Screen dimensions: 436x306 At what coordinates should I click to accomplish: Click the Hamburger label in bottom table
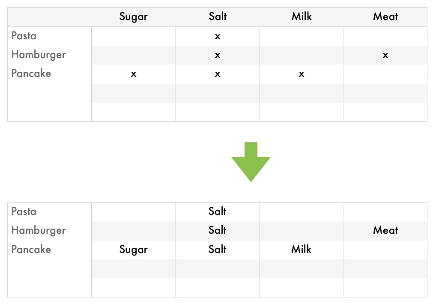point(39,230)
